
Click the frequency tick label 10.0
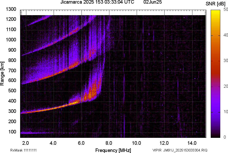click(x=136, y=143)
